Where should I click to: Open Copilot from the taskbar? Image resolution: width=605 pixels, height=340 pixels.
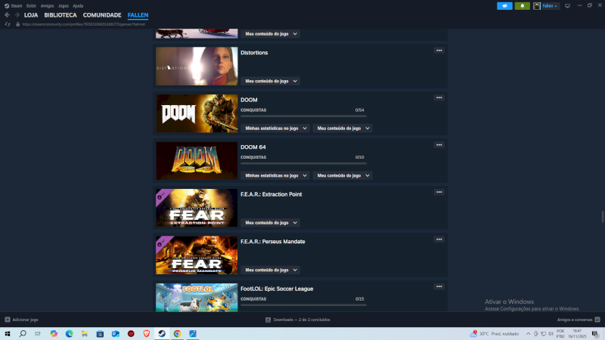pos(54,334)
